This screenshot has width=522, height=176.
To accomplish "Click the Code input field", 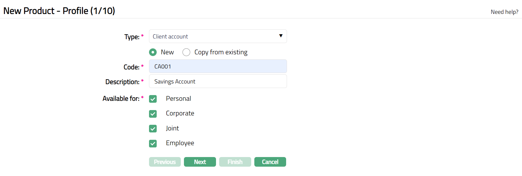I will tap(217, 66).
